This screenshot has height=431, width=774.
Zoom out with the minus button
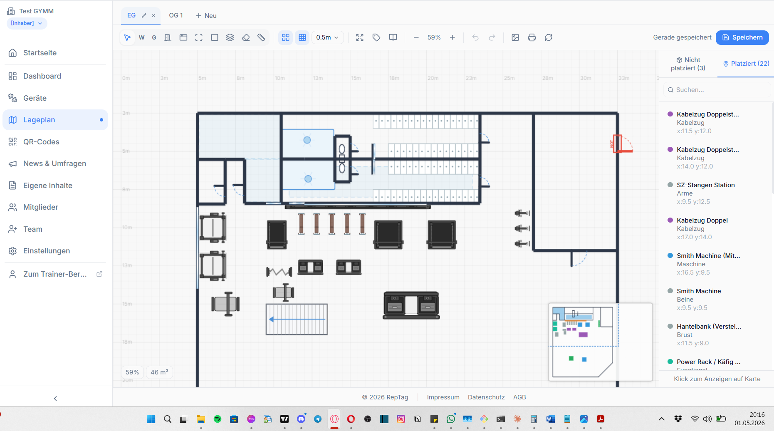pos(416,37)
